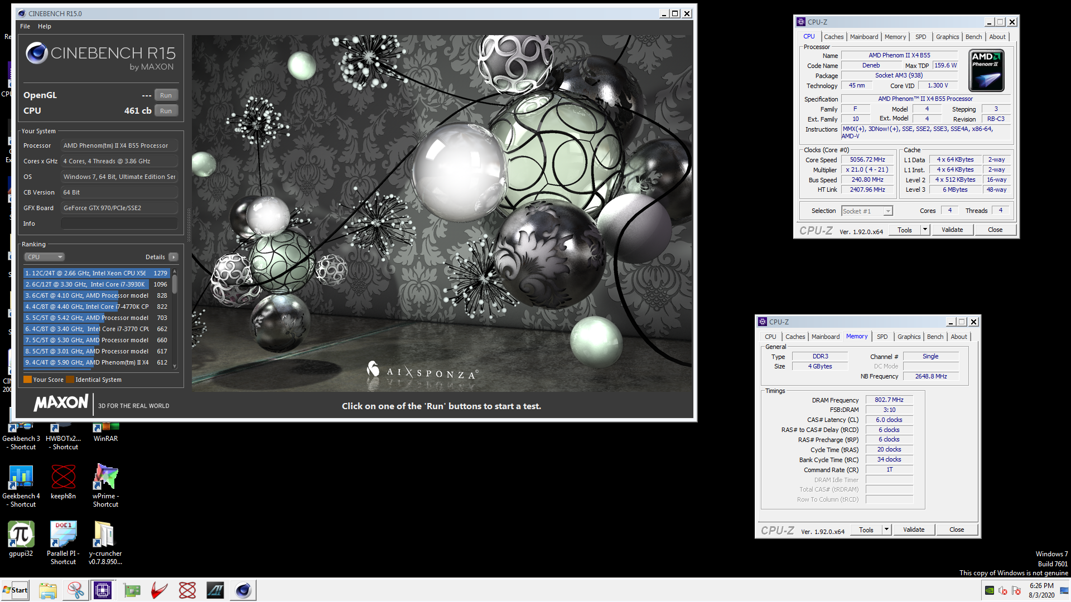Select ranking row 4C/8T Intel Core i7-4770K
The width and height of the screenshot is (1071, 602).
97,307
